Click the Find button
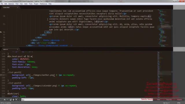Screen dimensions: 185x104 pos(158,100)
